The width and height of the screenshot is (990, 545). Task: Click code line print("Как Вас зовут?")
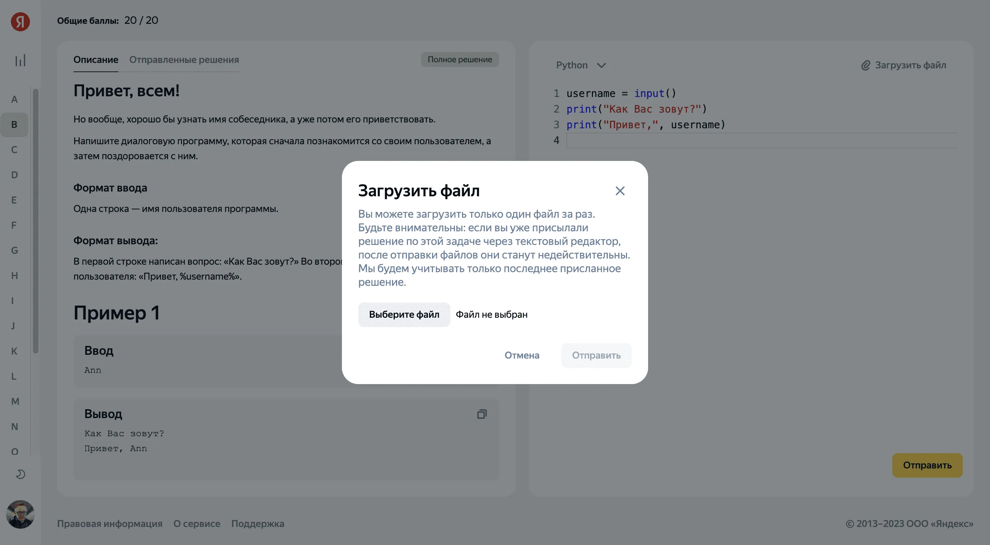(x=637, y=109)
